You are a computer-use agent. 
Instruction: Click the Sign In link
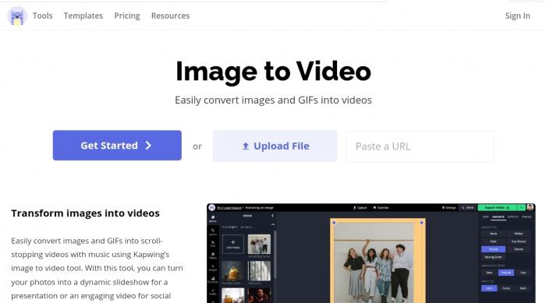click(x=517, y=16)
